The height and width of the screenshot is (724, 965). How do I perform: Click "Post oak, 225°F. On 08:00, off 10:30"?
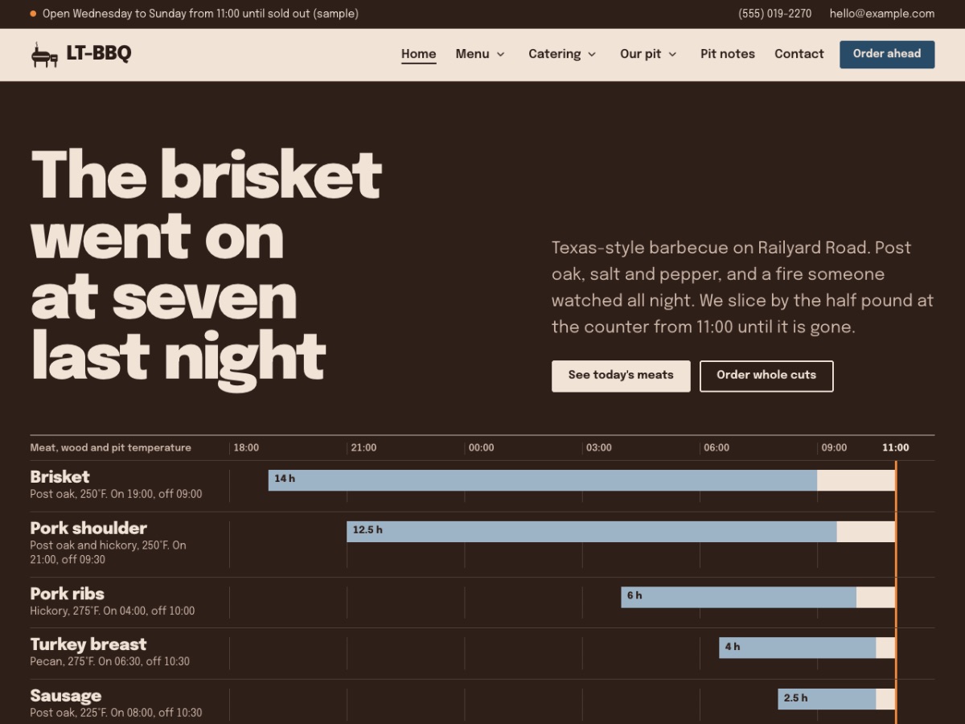[117, 713]
